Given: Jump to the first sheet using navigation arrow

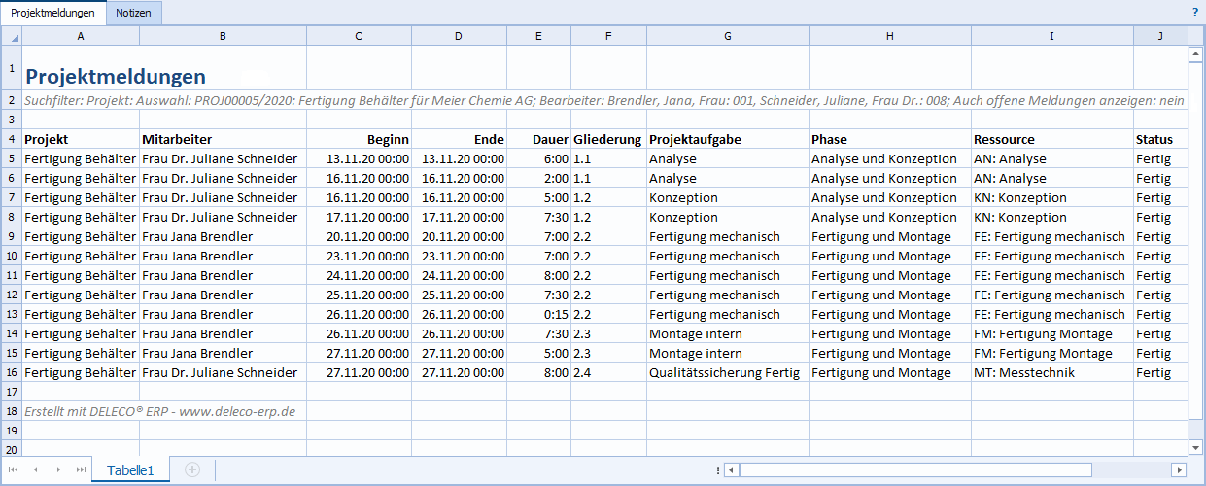Looking at the screenshot, I should [x=14, y=469].
